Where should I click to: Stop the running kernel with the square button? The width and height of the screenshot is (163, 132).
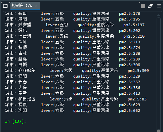pyautogui.click(x=143, y=6)
